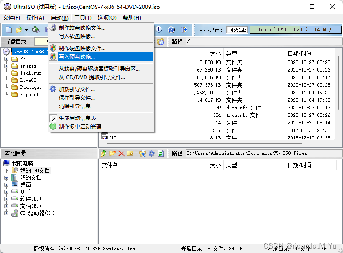Expand the (C:) drive node
Image resolution: width=343 pixels, height=253 pixels.
pos(6,192)
